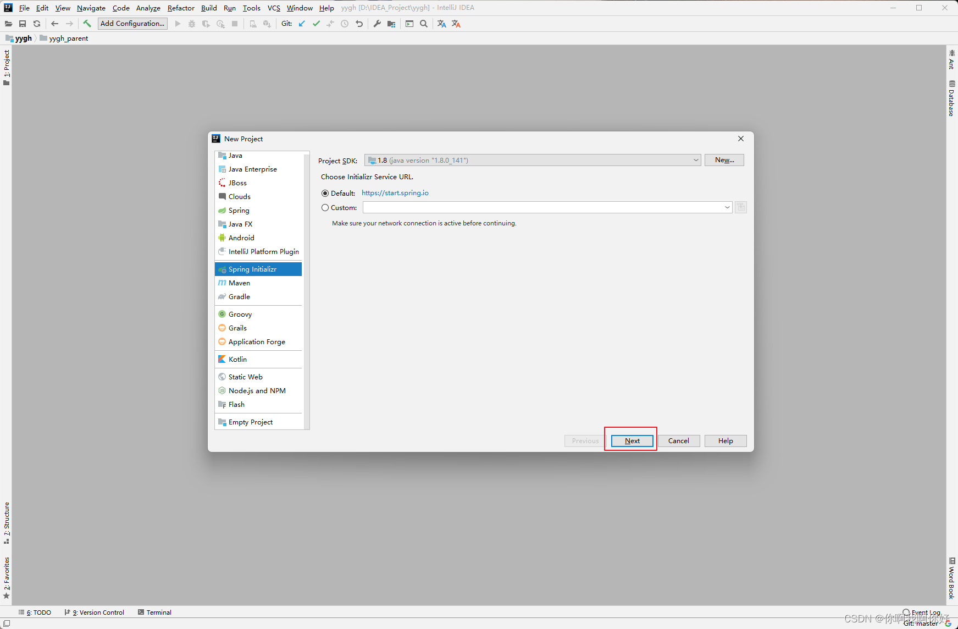Commit changes via the toolbar checkmark

tap(317, 24)
